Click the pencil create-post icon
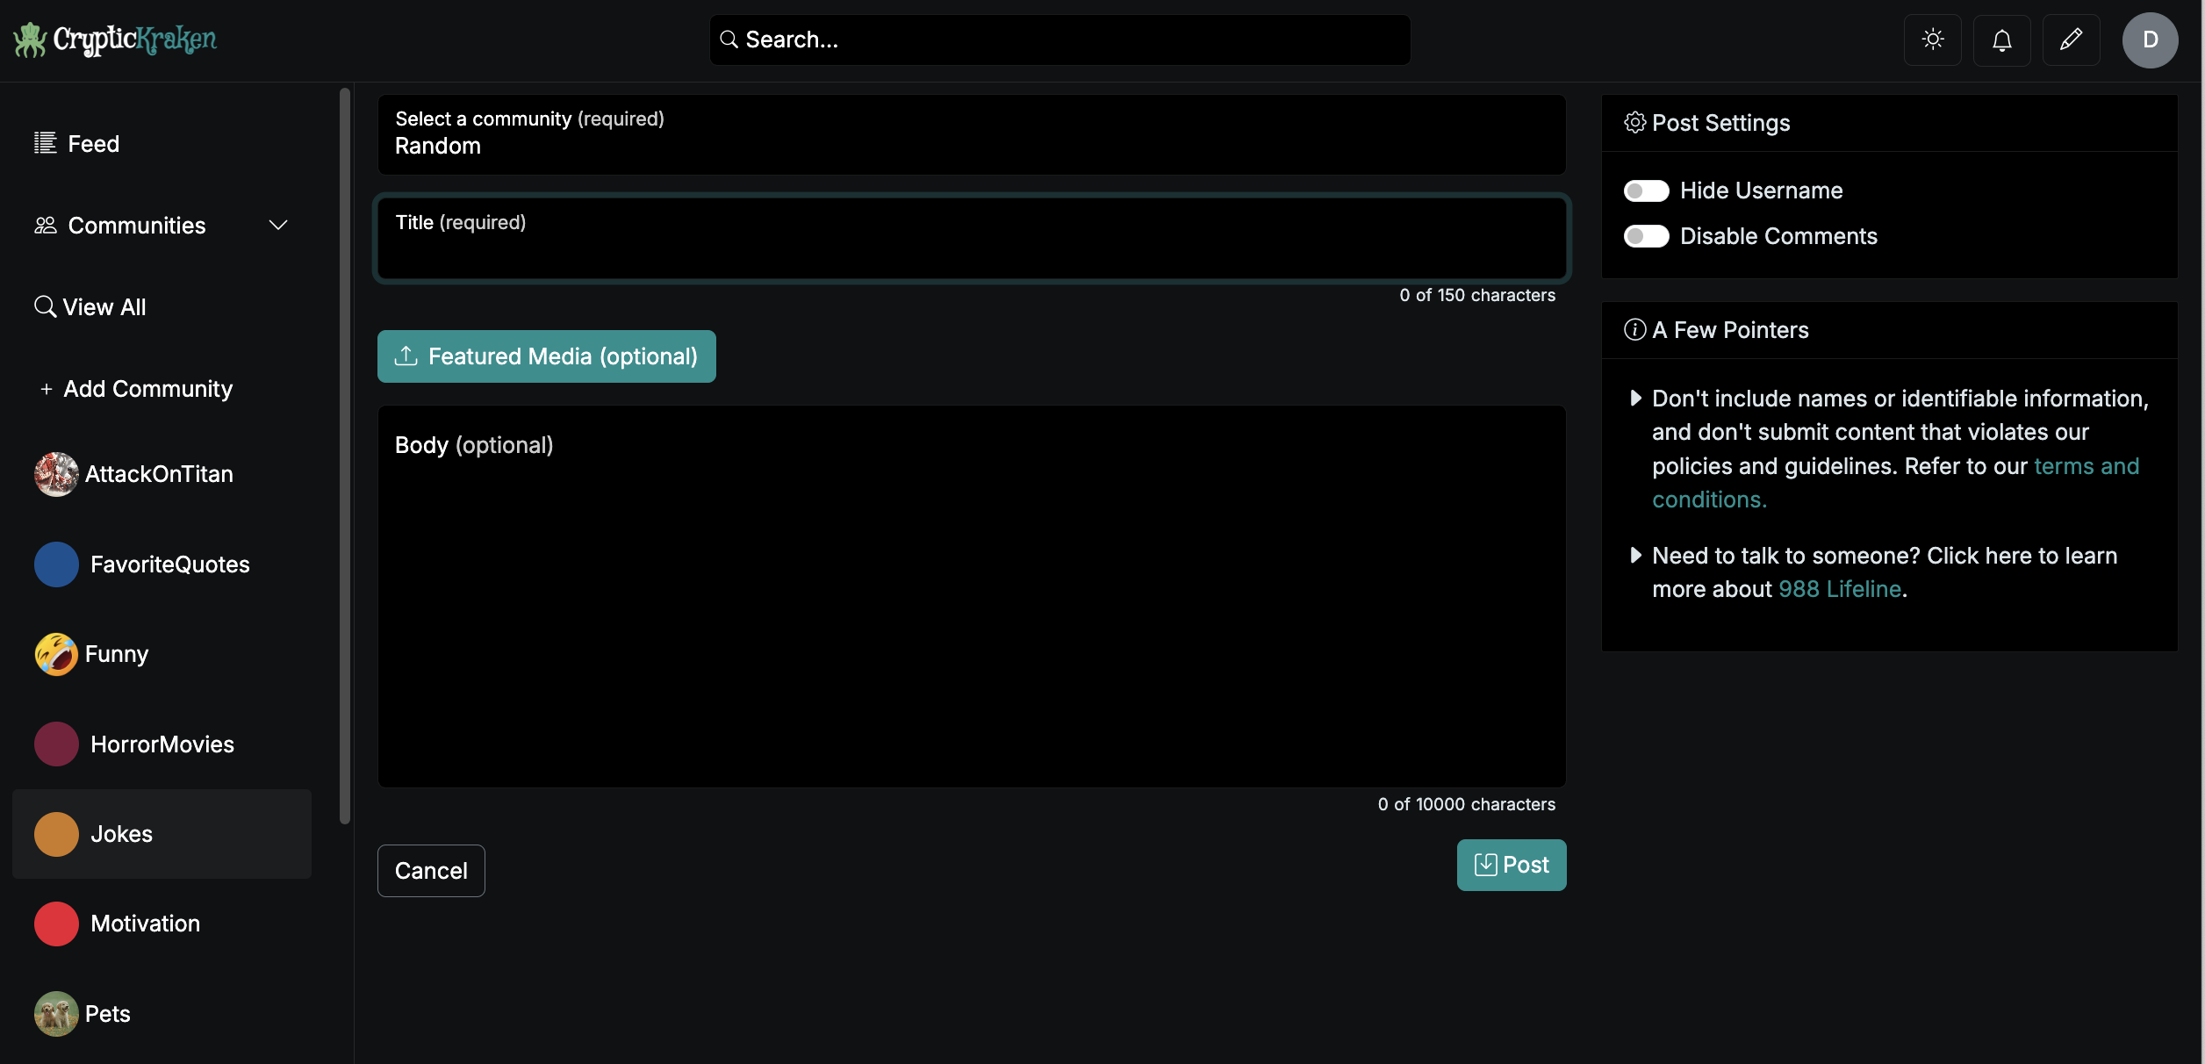The width and height of the screenshot is (2205, 1064). tap(2071, 40)
